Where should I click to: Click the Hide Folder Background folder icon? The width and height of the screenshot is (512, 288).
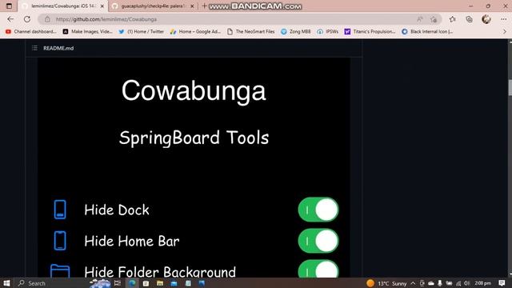click(60, 271)
